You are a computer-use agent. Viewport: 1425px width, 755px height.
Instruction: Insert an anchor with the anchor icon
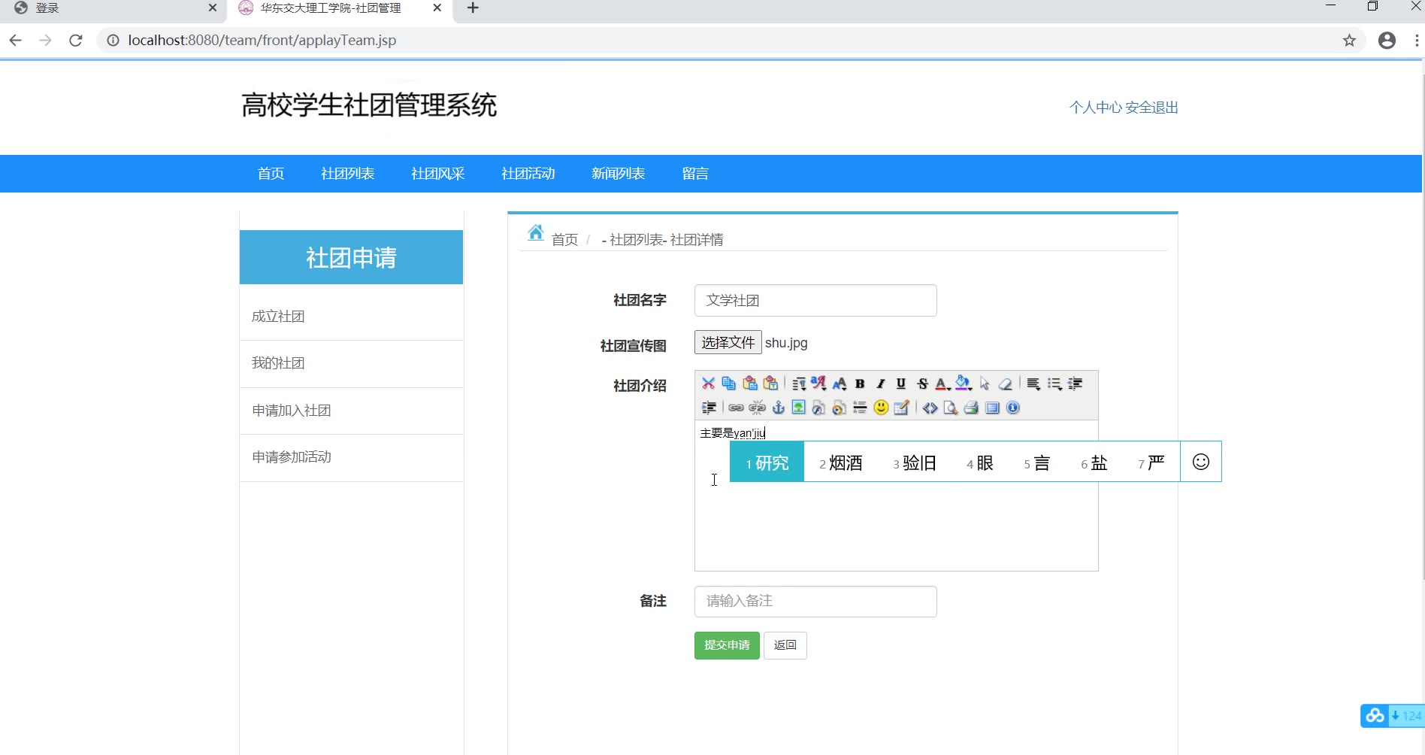coord(779,408)
